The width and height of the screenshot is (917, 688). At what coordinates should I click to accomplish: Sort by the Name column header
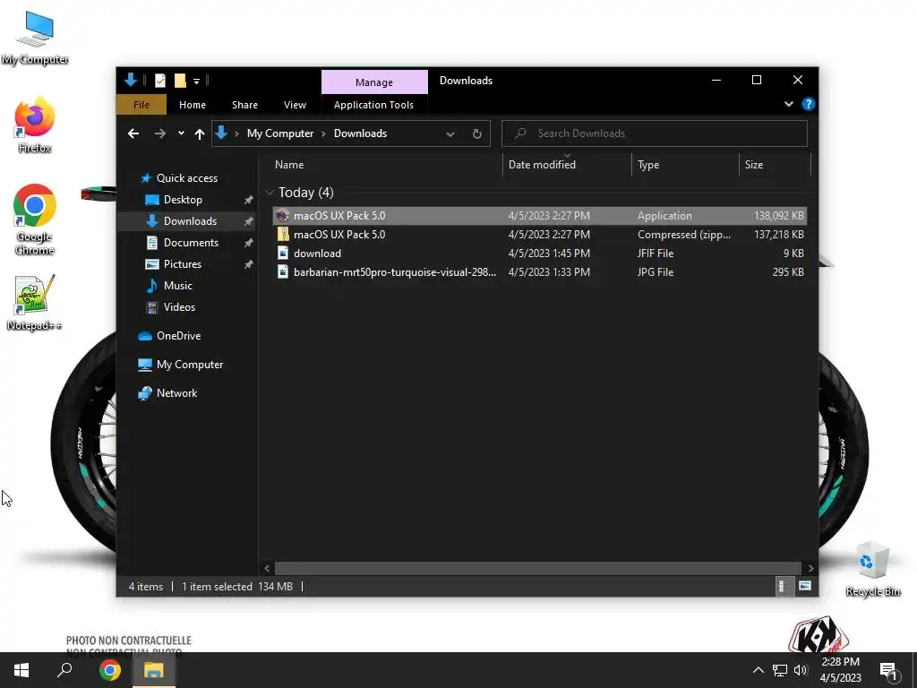coord(386,165)
